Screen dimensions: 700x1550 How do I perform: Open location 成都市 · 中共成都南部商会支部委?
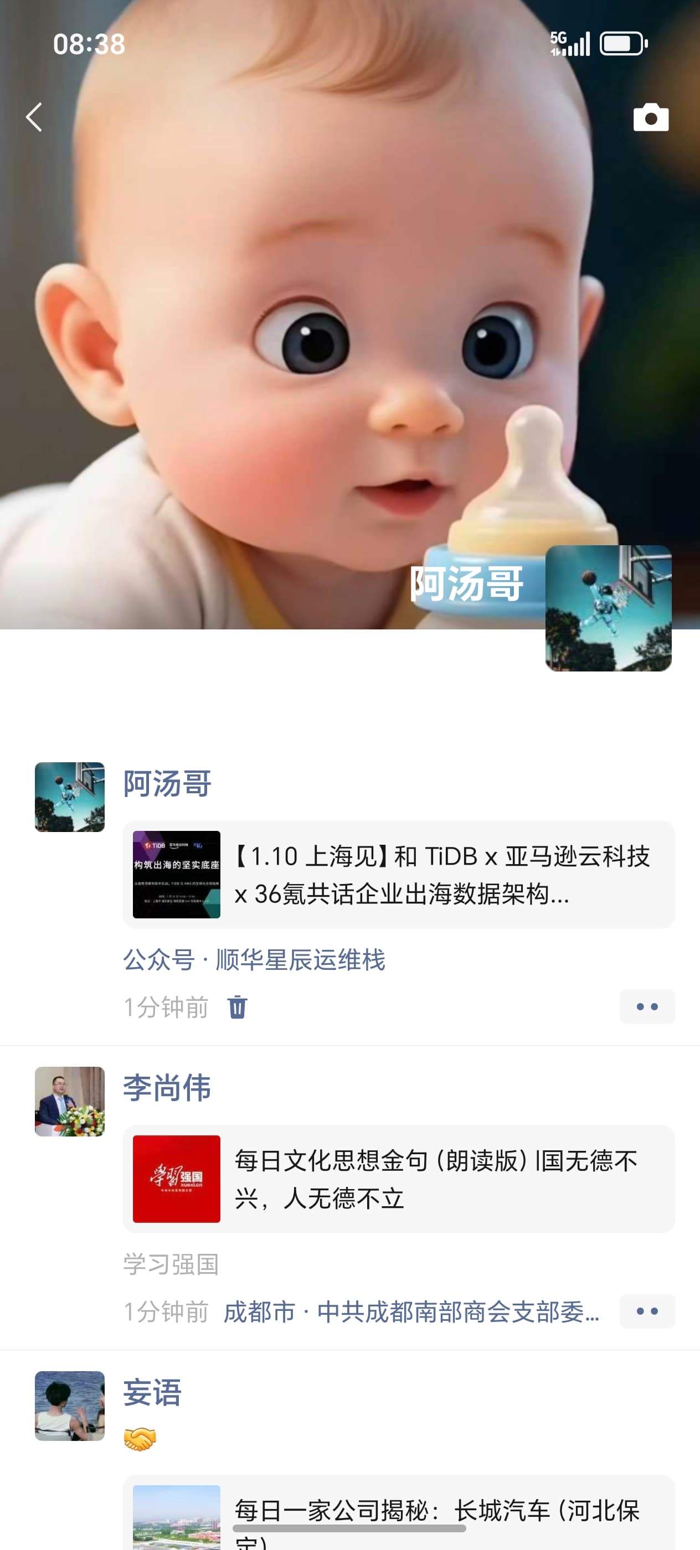pos(411,1311)
